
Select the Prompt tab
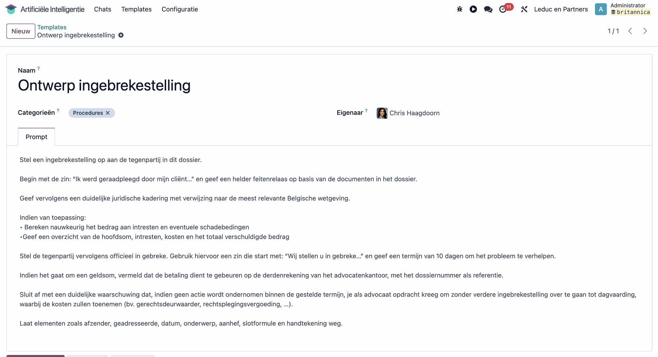click(36, 137)
